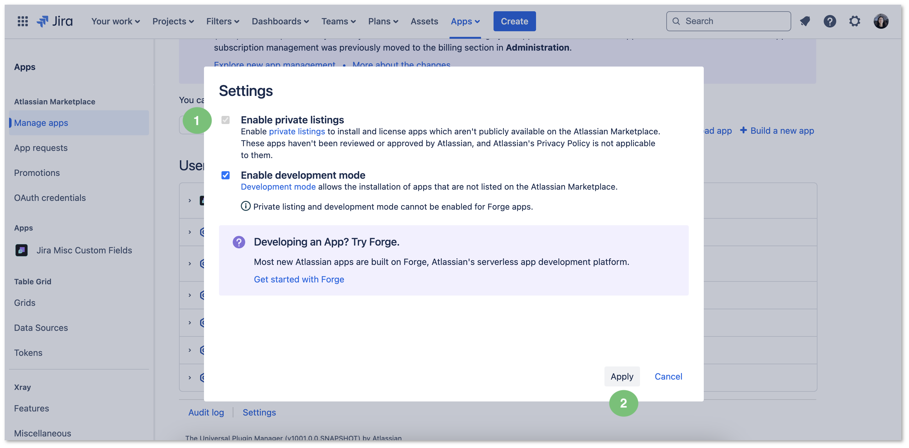Click the Apply button in Settings dialog
The image size is (909, 448).
[x=622, y=377]
